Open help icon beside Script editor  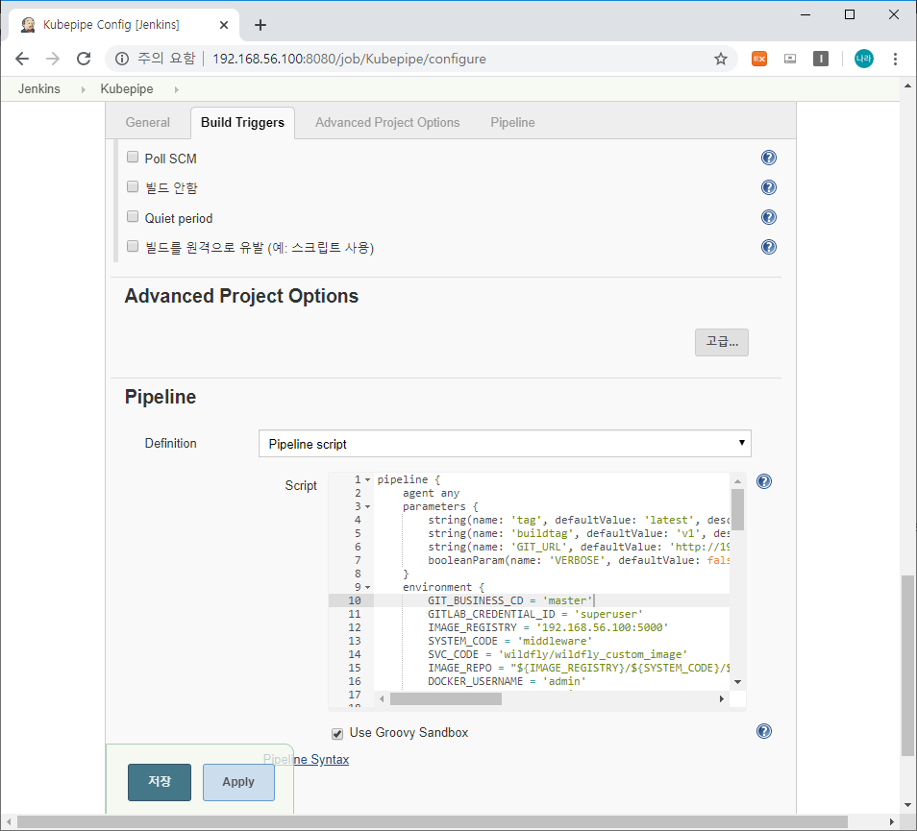pos(764,481)
